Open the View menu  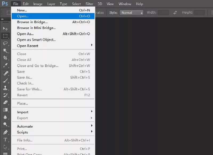[110, 4]
